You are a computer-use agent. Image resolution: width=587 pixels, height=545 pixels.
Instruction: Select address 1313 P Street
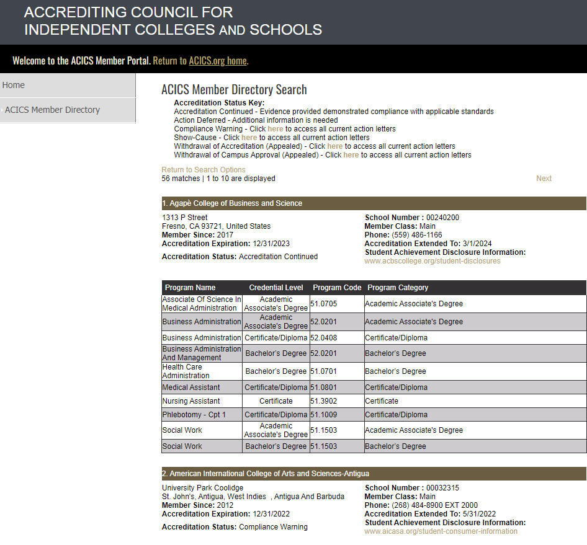(184, 218)
